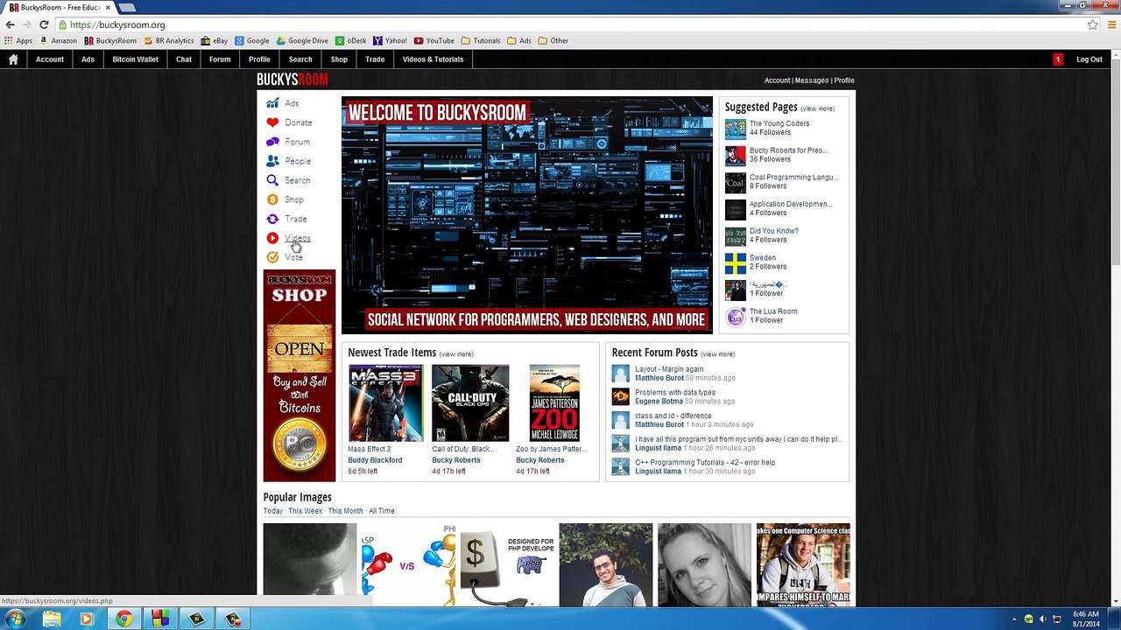
Task: Click view more next to Recent Forum Posts
Action: (717, 354)
